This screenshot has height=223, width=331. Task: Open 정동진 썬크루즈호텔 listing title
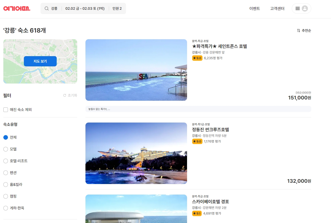(x=210, y=130)
